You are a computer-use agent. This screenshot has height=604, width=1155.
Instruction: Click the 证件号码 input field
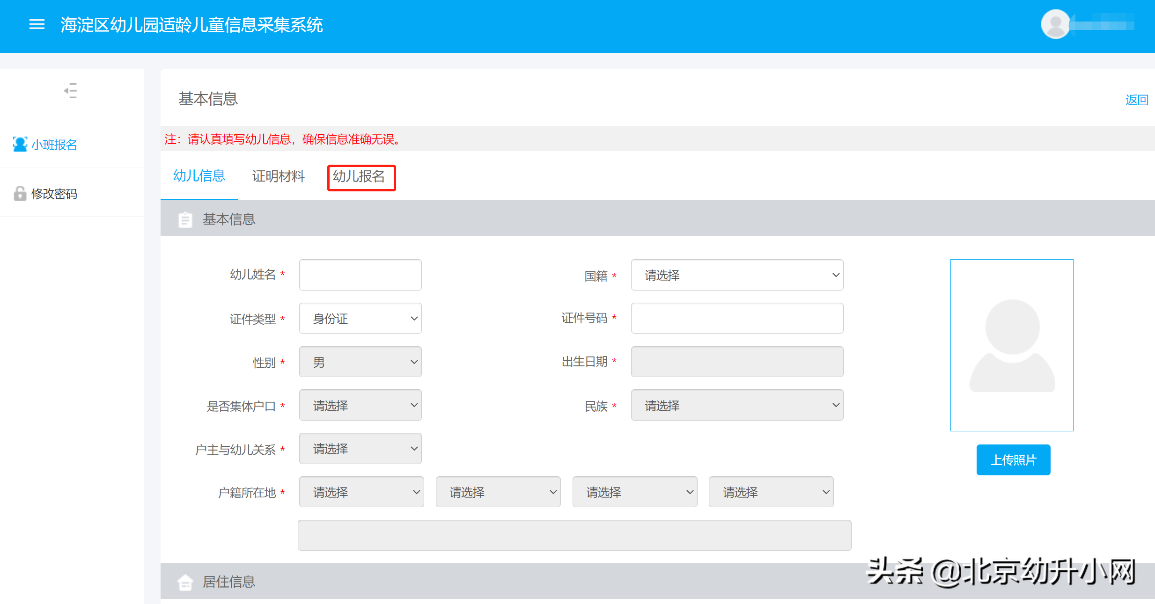[737, 319]
